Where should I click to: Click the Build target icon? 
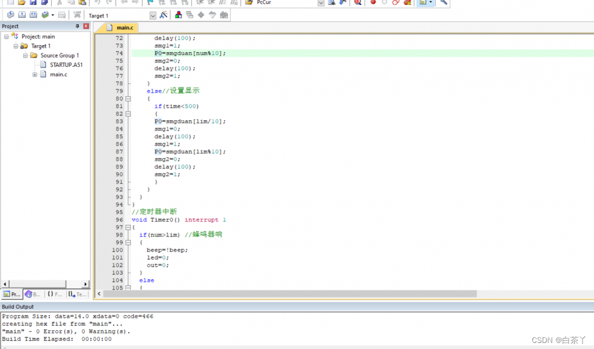(x=23, y=15)
